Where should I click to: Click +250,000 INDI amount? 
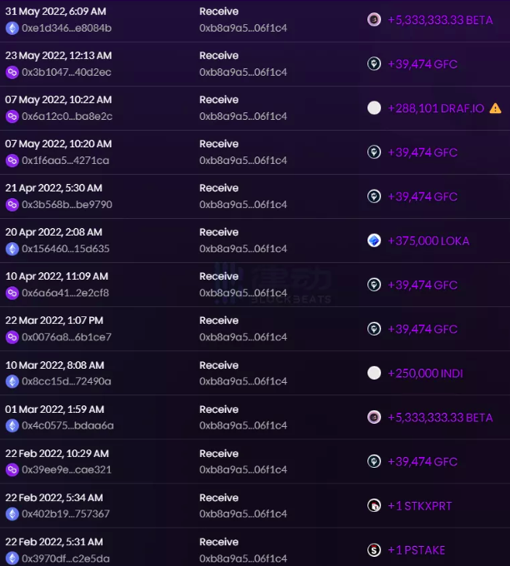point(426,373)
